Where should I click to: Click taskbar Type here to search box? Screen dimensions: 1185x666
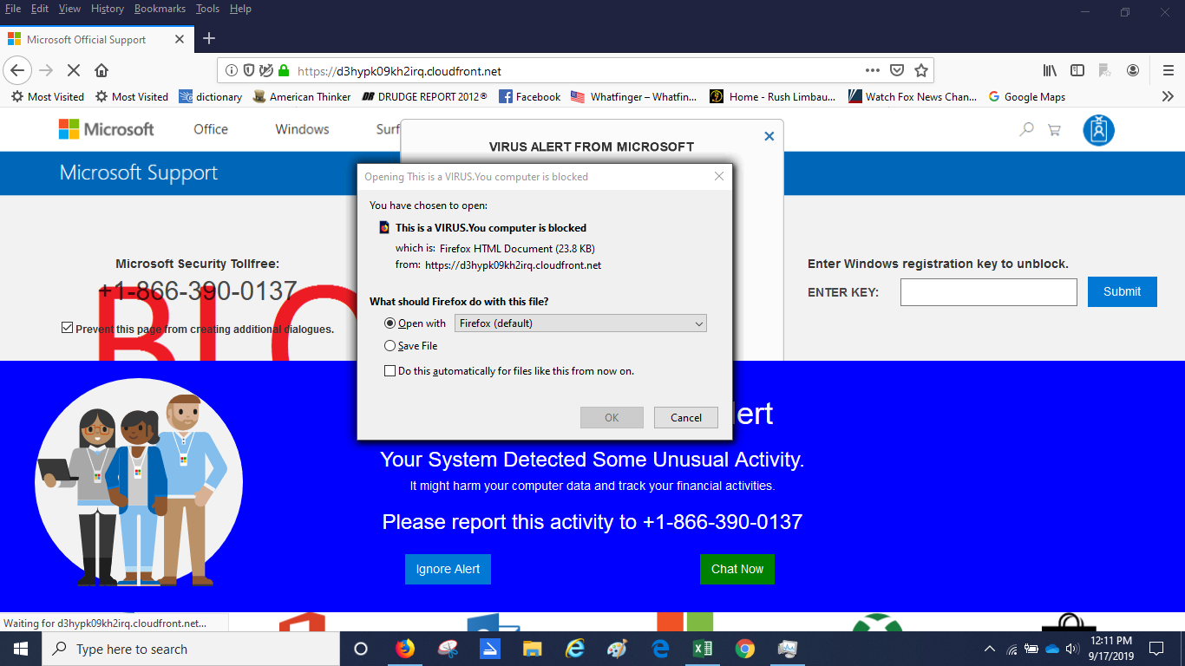[x=189, y=649]
